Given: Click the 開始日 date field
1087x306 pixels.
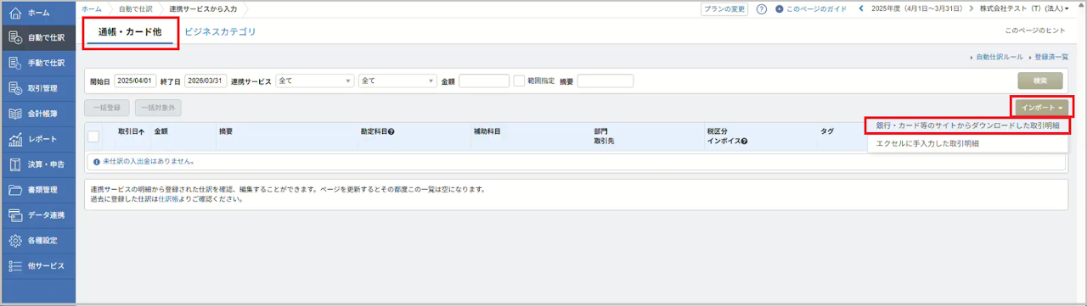Looking at the screenshot, I should [x=134, y=81].
